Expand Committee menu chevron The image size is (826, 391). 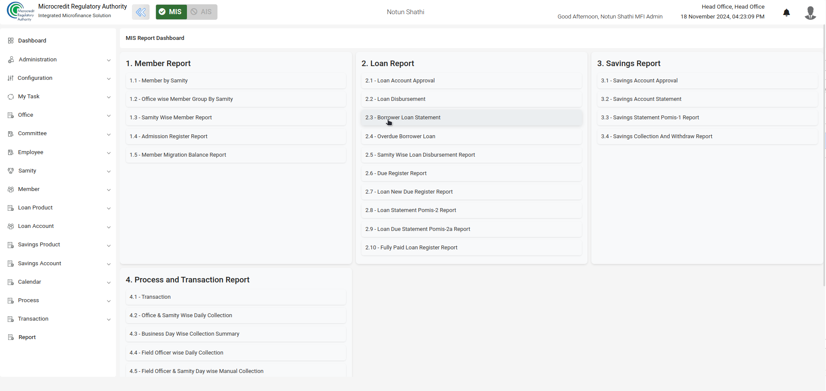coord(109,134)
